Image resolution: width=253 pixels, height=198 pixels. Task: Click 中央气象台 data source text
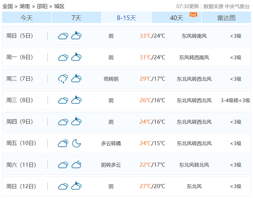pos(237,6)
